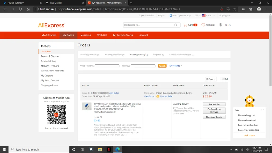Expand the Help dropdown
272x153 pixels.
click(161, 15)
